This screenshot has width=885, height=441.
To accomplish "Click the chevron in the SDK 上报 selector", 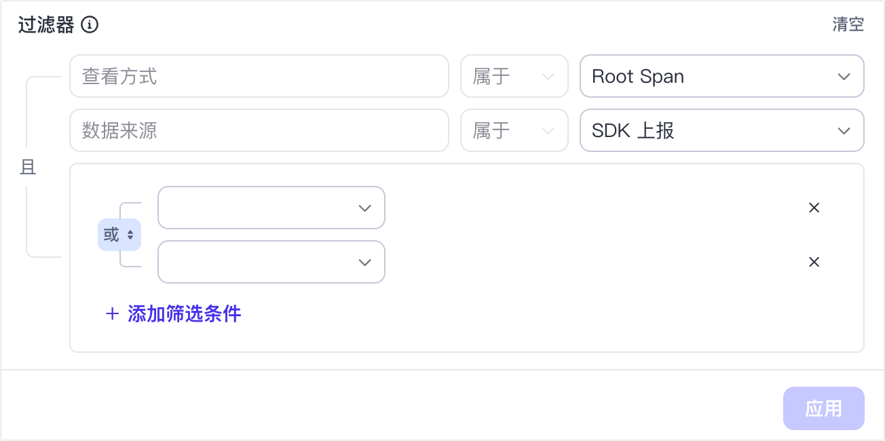I will pos(844,131).
